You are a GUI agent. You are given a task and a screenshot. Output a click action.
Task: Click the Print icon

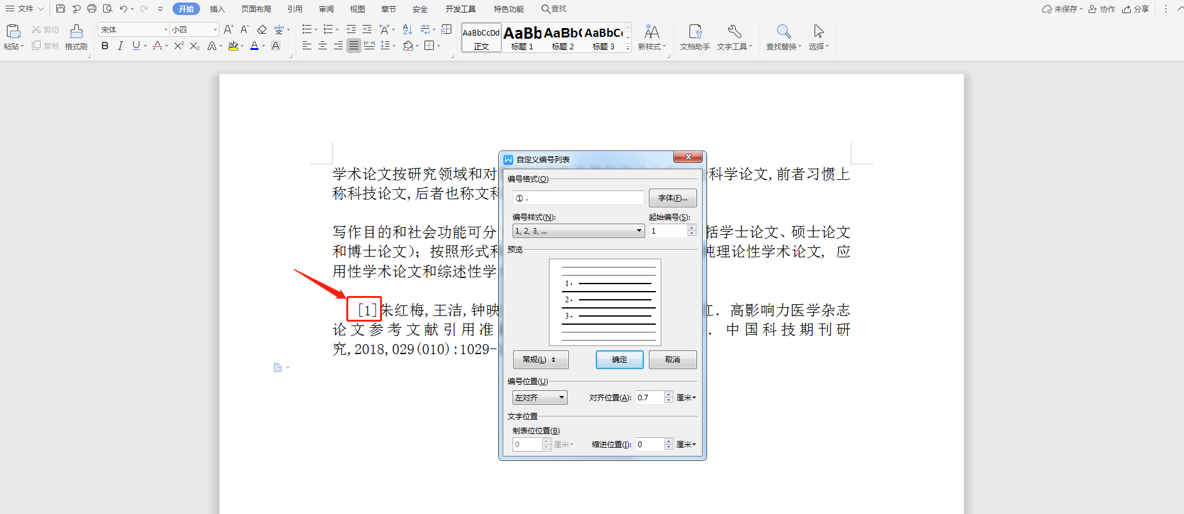[x=92, y=9]
